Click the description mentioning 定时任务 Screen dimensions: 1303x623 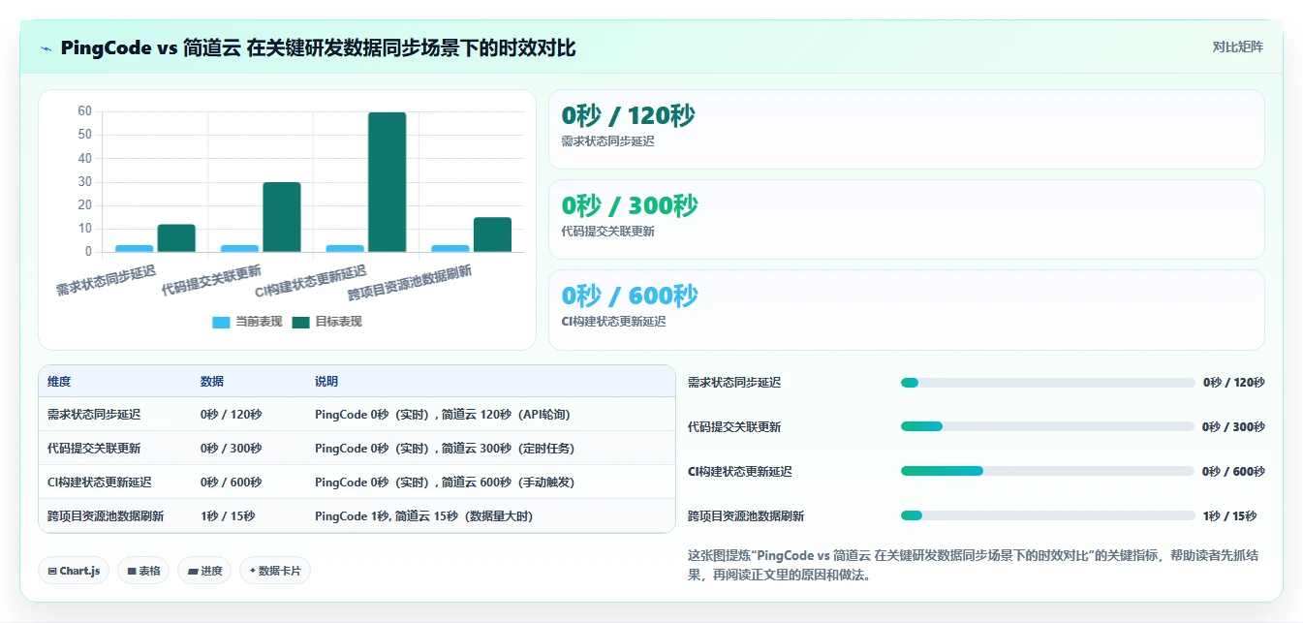(x=445, y=448)
